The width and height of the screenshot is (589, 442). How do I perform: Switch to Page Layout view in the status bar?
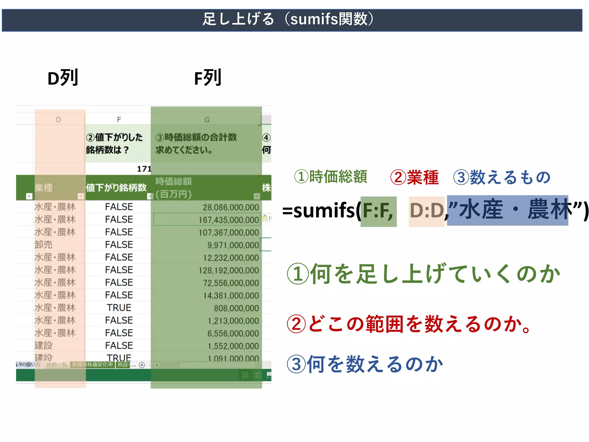[258, 375]
